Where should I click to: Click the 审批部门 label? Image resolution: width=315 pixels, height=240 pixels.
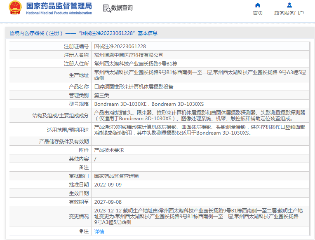point(79,176)
